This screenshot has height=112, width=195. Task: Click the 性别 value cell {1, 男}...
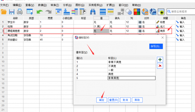(x=101, y=27)
